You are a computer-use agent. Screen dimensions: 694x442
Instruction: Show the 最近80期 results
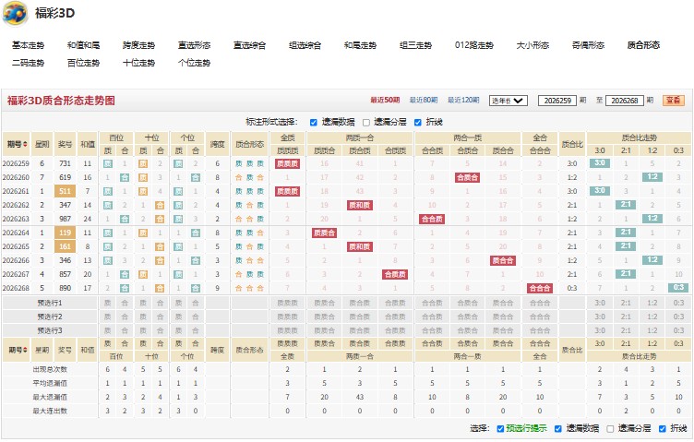(423, 101)
